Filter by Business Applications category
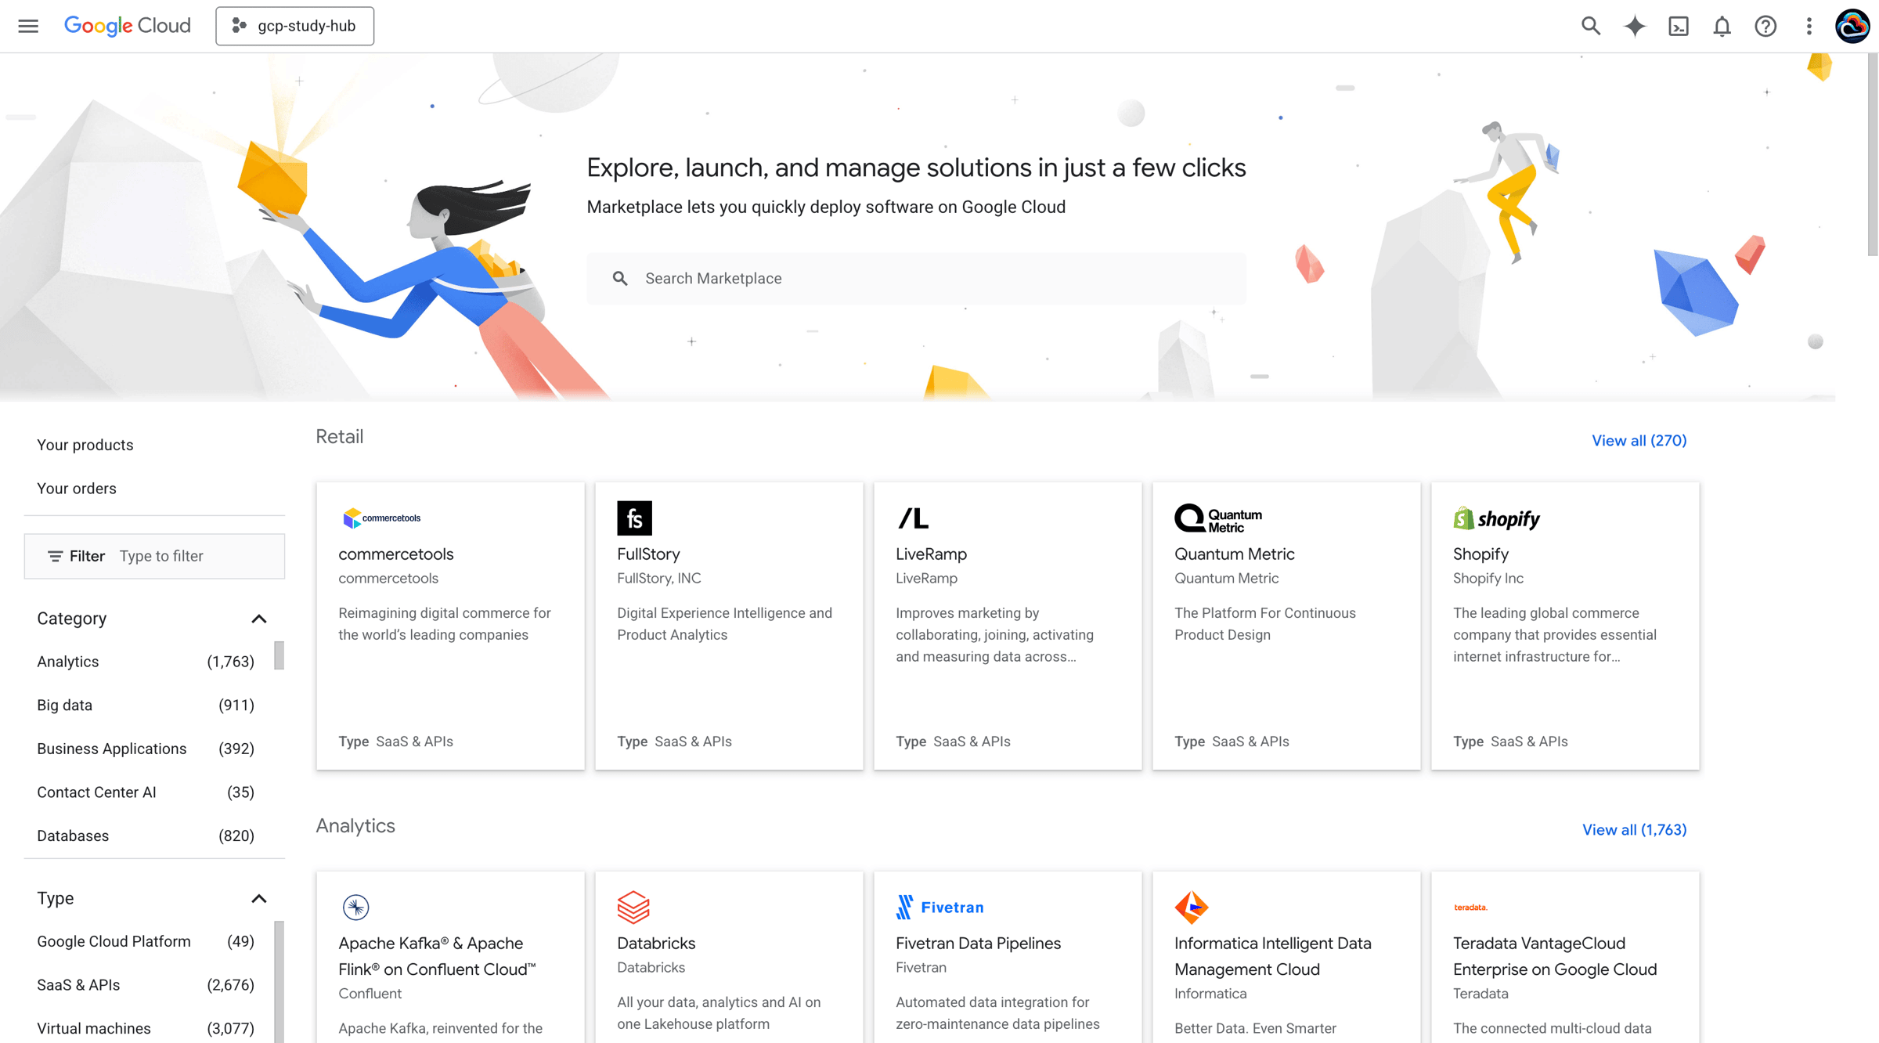The height and width of the screenshot is (1043, 1879). click(146, 749)
